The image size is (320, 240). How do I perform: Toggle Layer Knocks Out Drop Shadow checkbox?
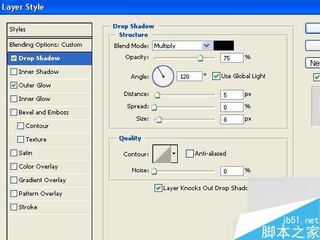point(158,188)
